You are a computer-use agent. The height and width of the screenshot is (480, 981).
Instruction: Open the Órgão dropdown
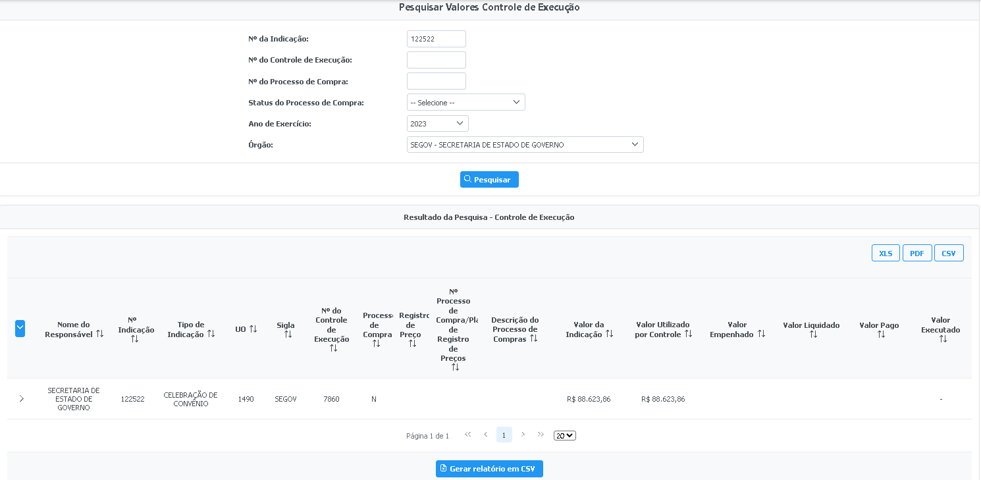[525, 145]
